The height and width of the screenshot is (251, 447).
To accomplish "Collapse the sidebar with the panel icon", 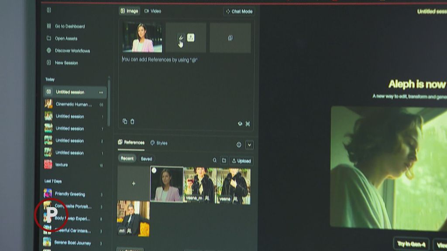I will [49, 10].
